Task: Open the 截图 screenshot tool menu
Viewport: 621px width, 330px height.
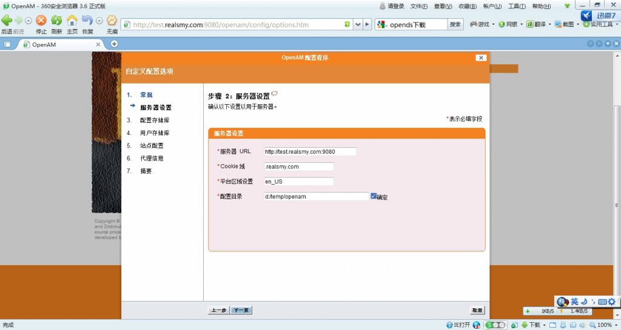Action: 567,24
